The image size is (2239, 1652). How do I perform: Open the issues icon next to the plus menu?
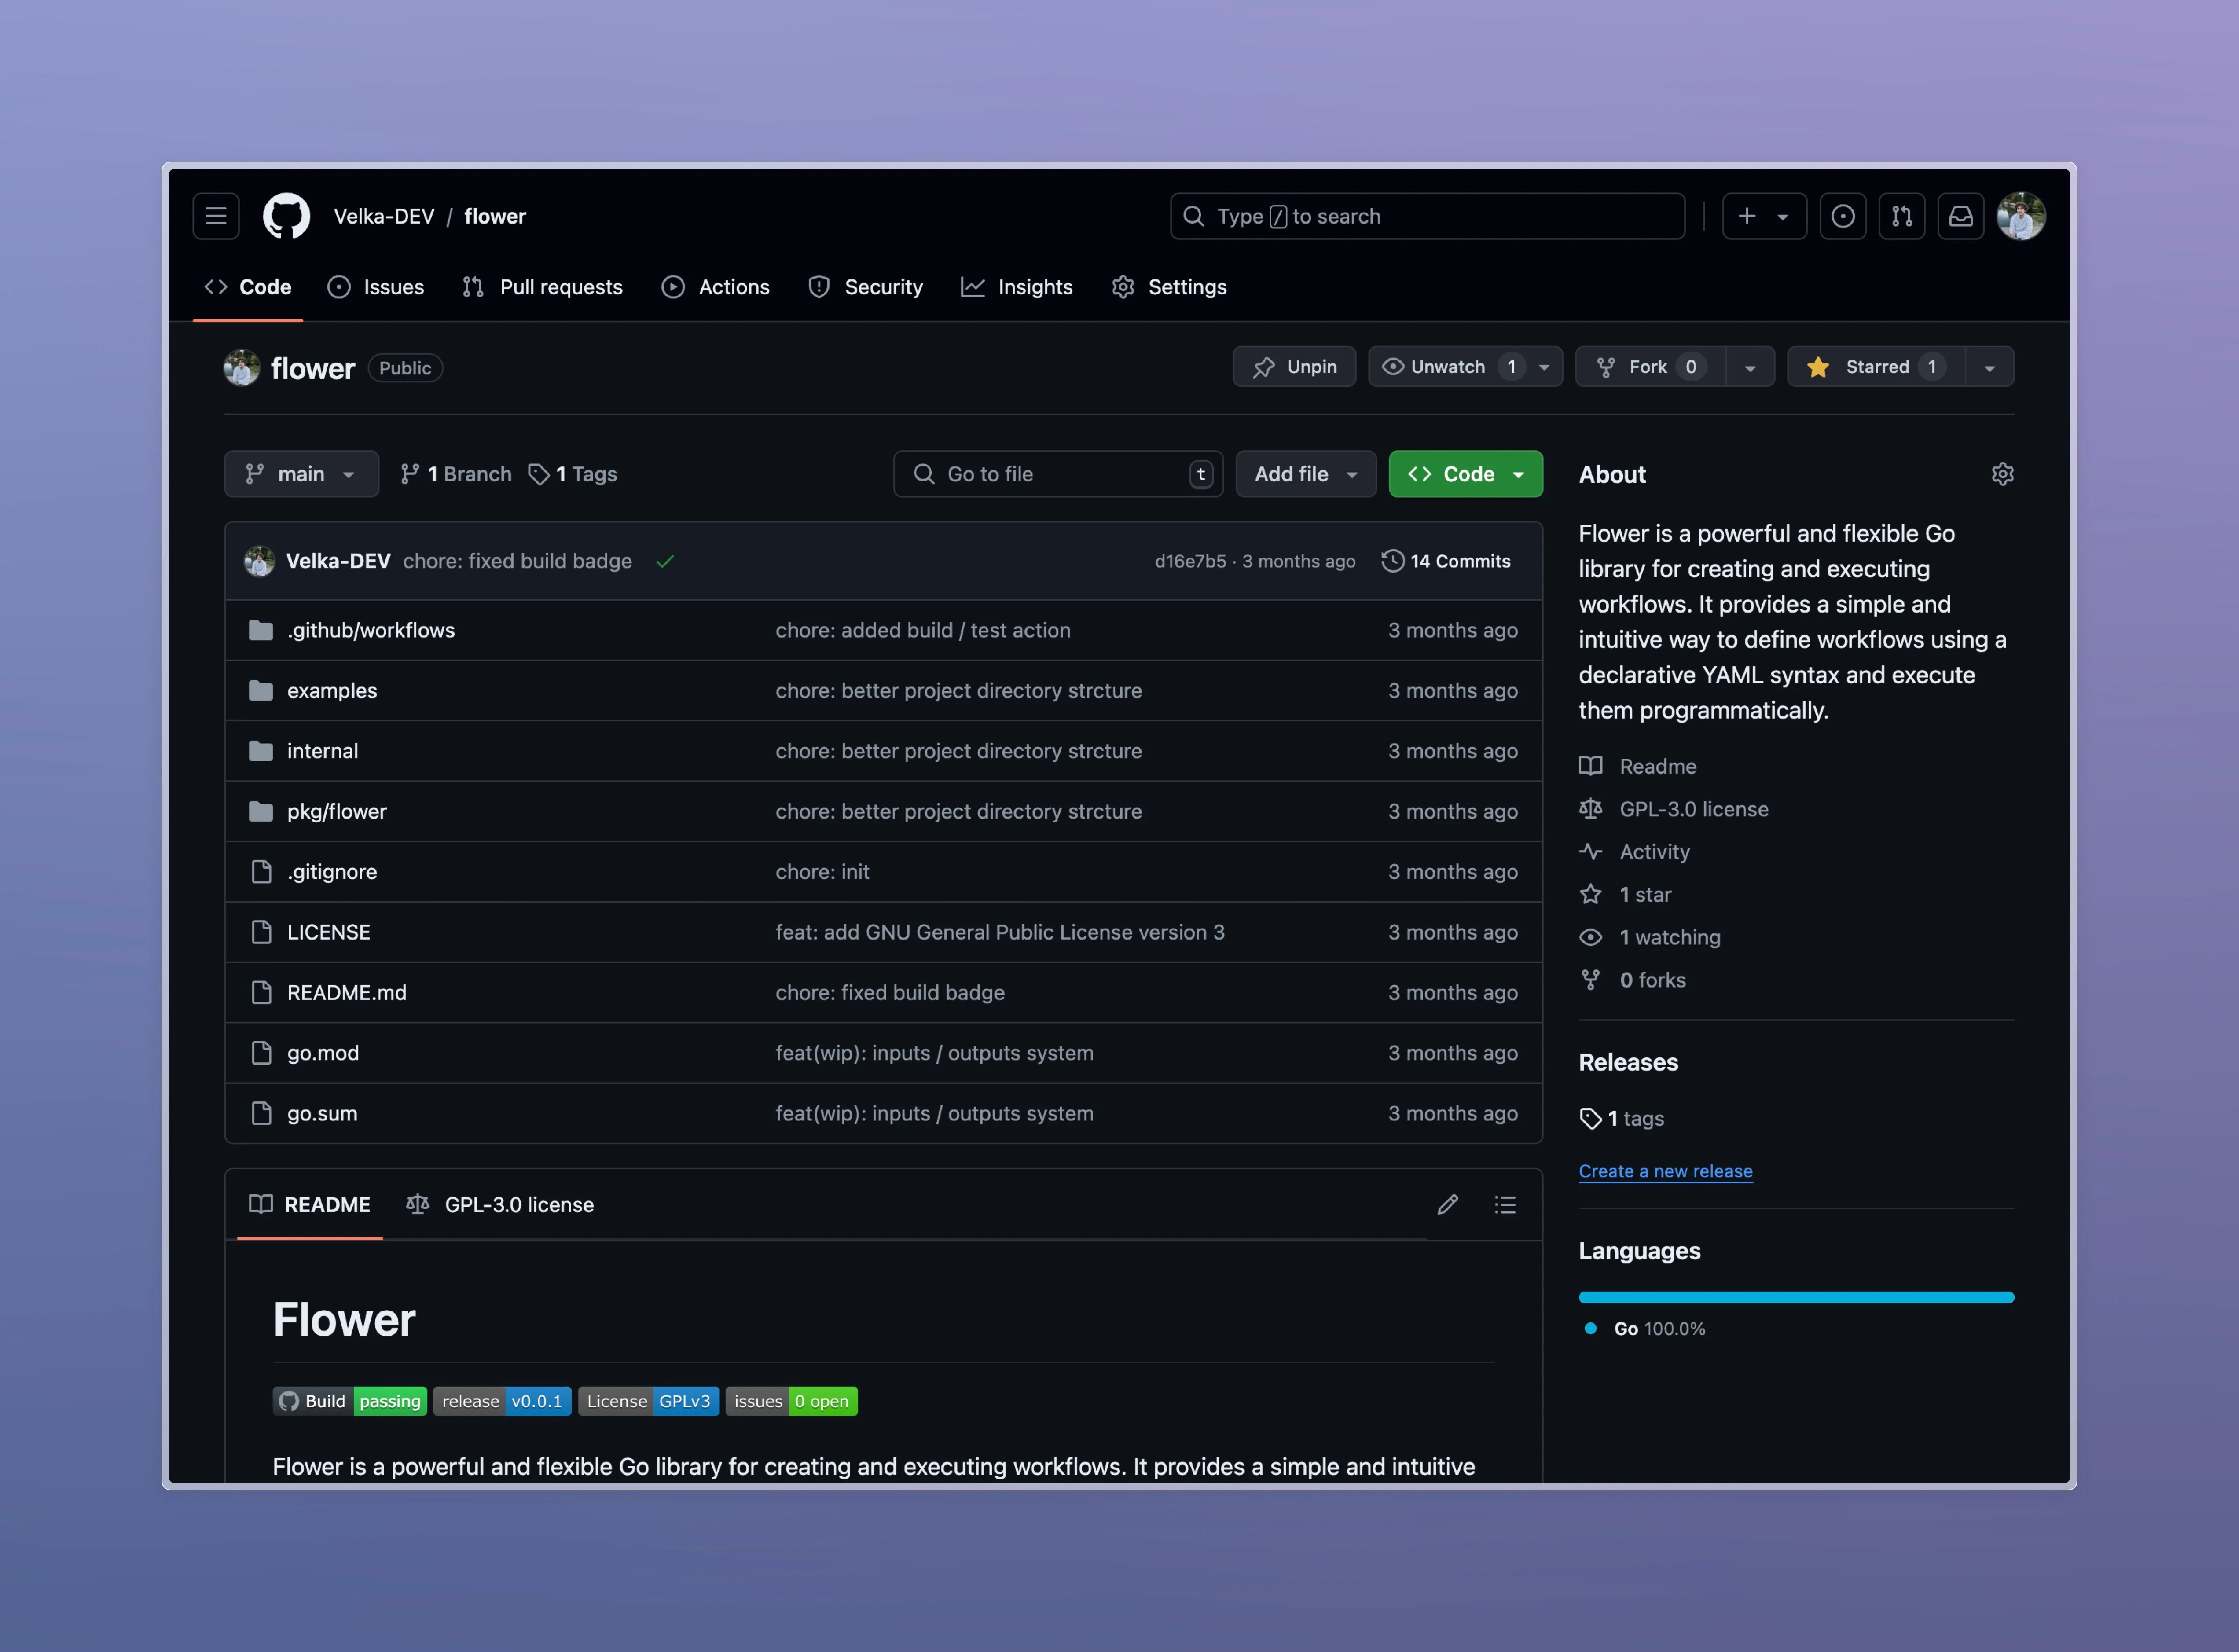(1843, 216)
